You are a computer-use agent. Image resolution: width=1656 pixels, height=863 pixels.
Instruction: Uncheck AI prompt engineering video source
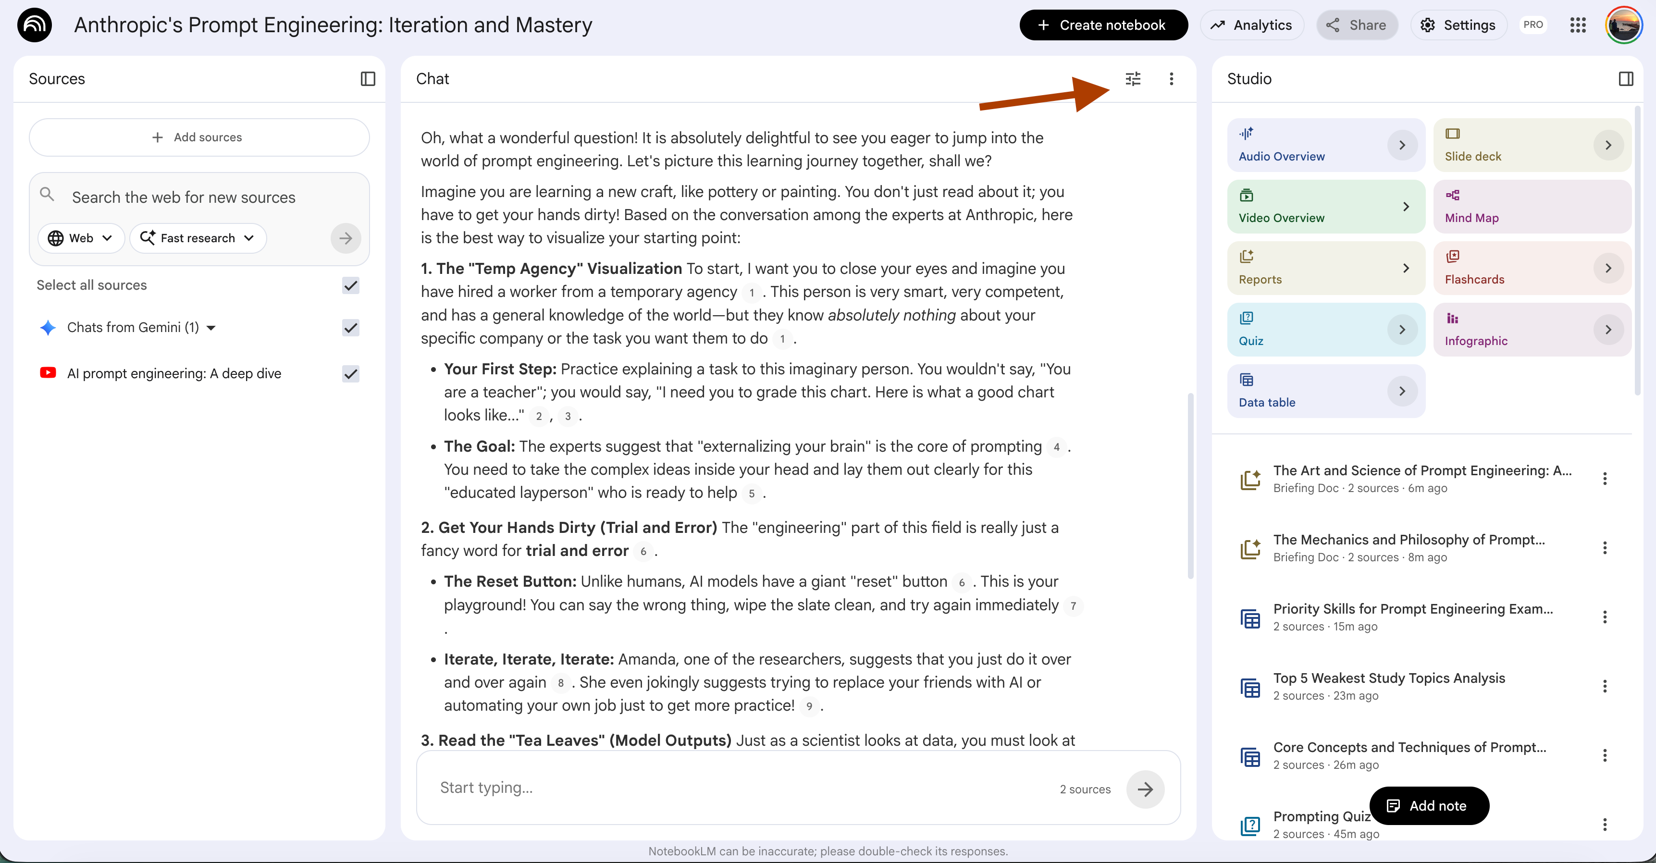(x=350, y=373)
